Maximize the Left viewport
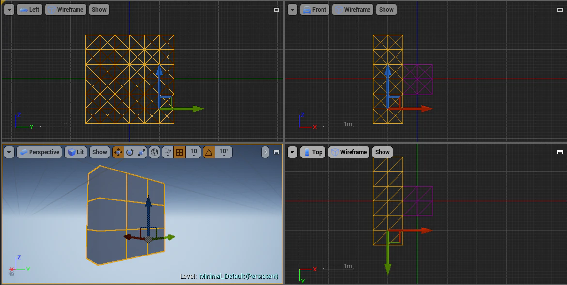The height and width of the screenshot is (285, 567). pos(276,10)
